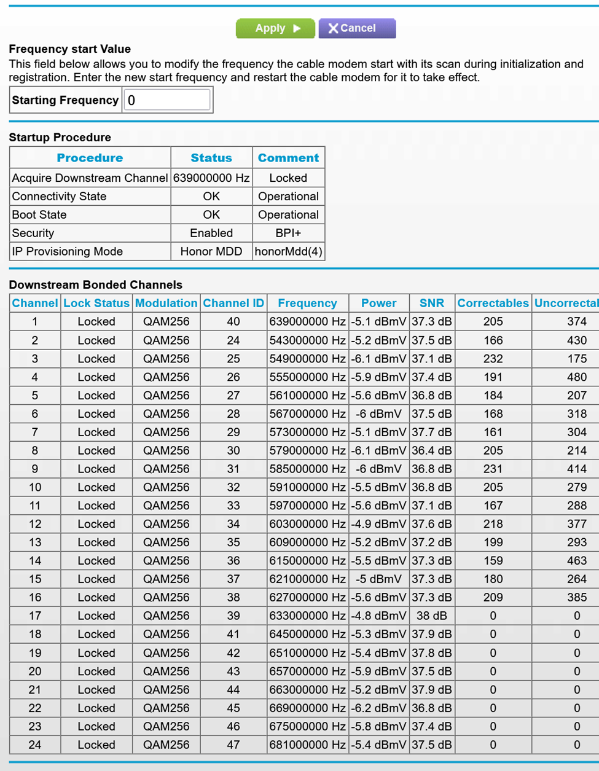Click the Power column header
599x771 pixels.
(378, 303)
